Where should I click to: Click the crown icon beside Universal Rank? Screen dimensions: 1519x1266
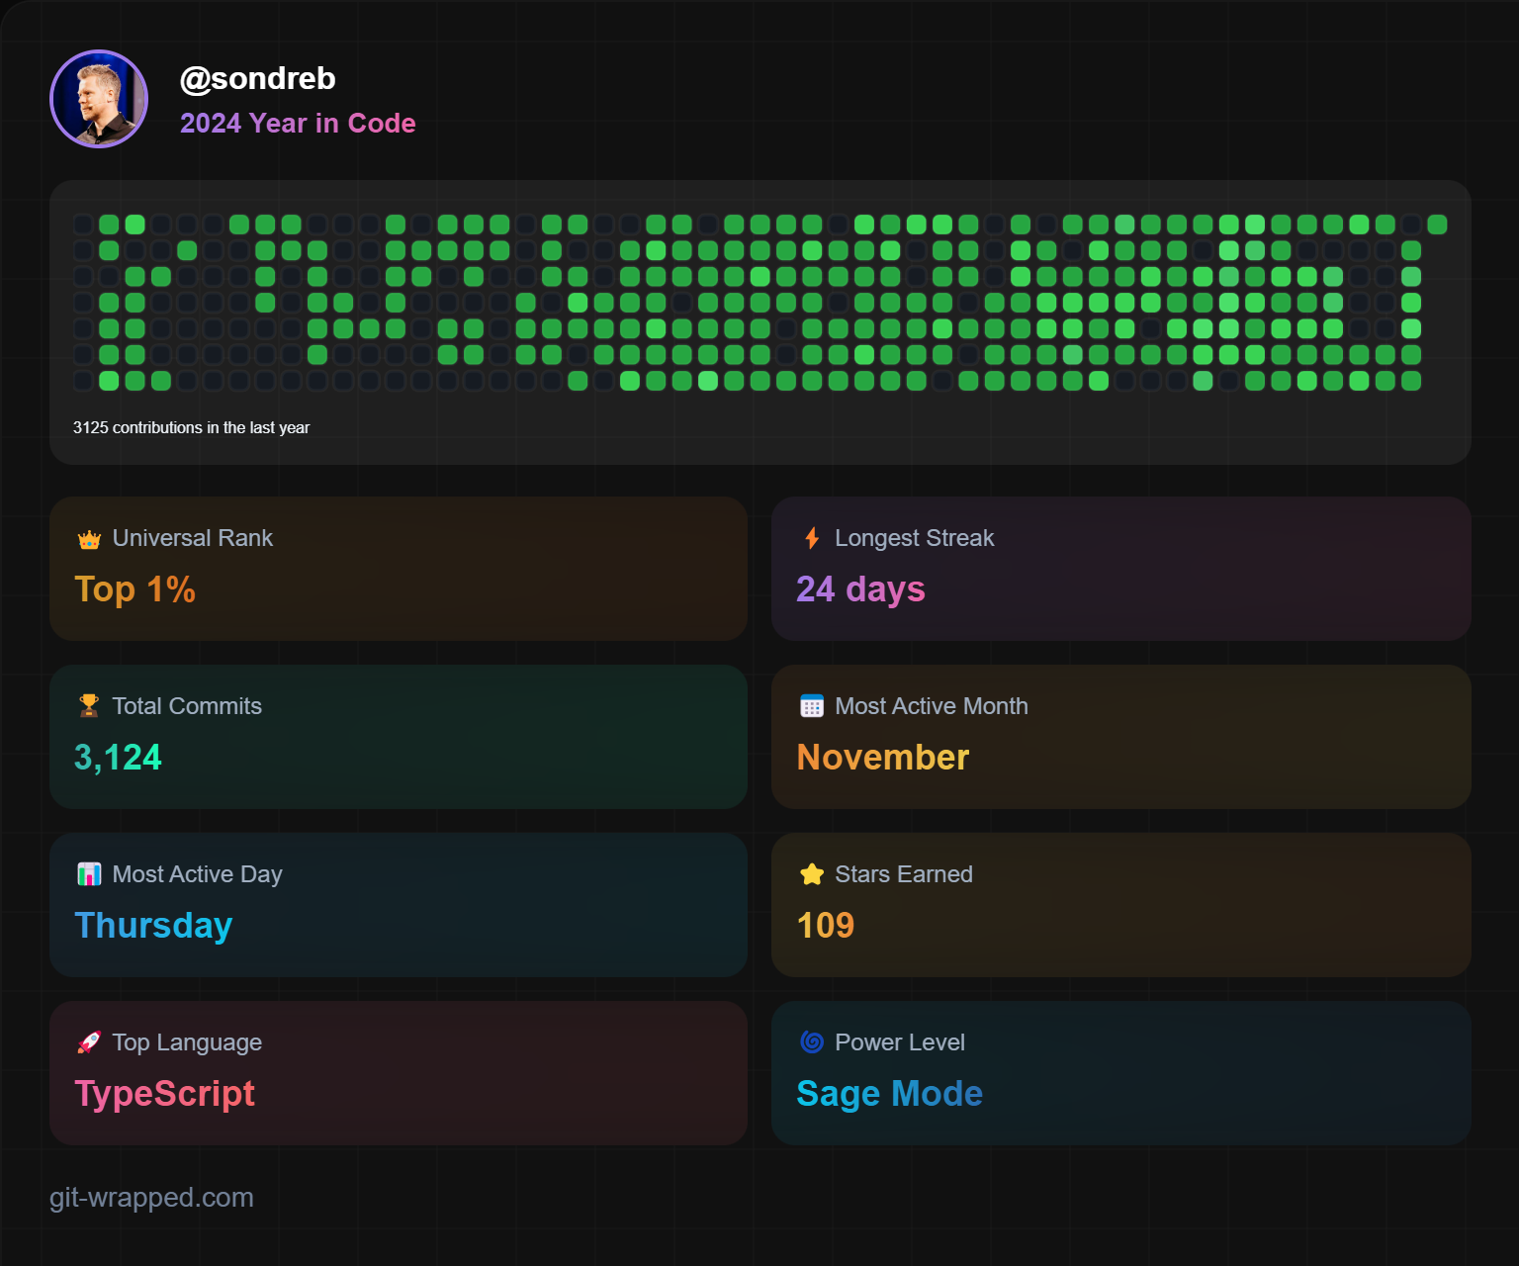[89, 539]
